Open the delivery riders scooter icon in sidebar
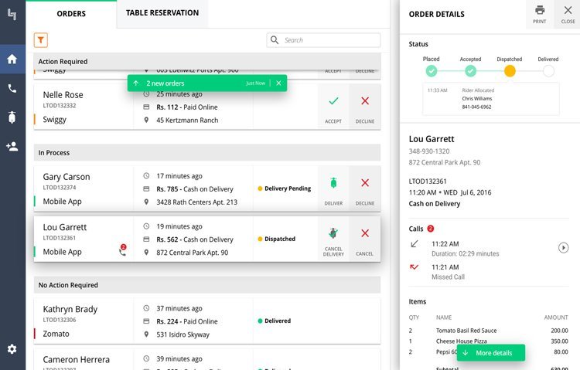Screen dimensions: 580x370 click(x=12, y=117)
